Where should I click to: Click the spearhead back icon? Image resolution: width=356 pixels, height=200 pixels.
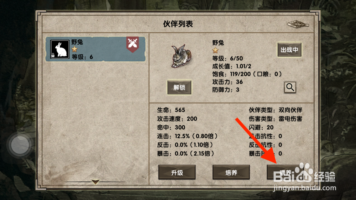[x=298, y=24]
